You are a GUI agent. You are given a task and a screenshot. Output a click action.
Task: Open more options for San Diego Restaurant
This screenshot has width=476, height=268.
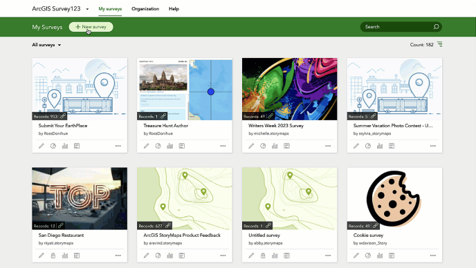pos(118,256)
